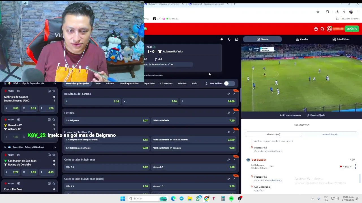The image size is (362, 203).
Task: Open the search magnifier in red header
Action: [322, 29]
